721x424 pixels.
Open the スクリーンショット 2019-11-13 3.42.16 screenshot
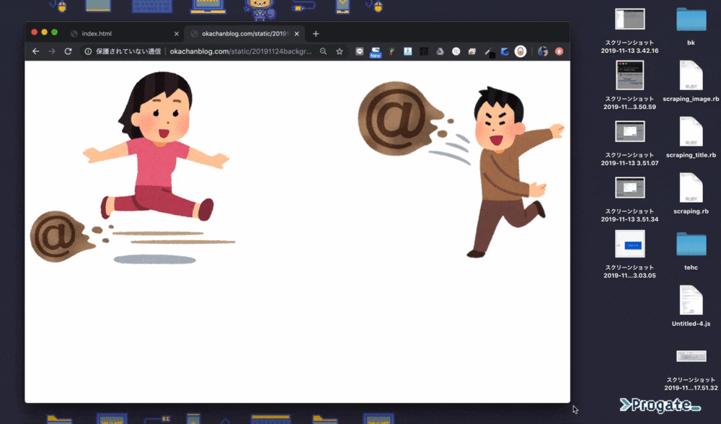coord(630,19)
